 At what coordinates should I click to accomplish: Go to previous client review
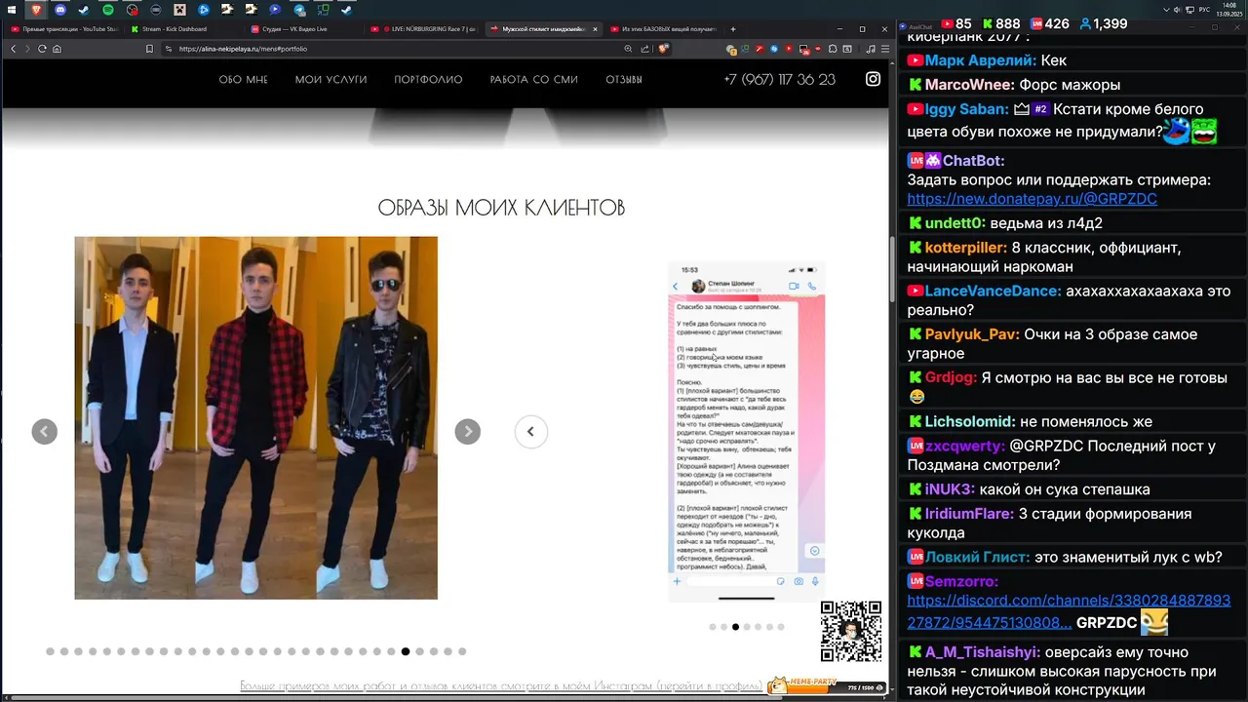530,431
